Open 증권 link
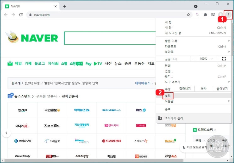 (128, 63)
